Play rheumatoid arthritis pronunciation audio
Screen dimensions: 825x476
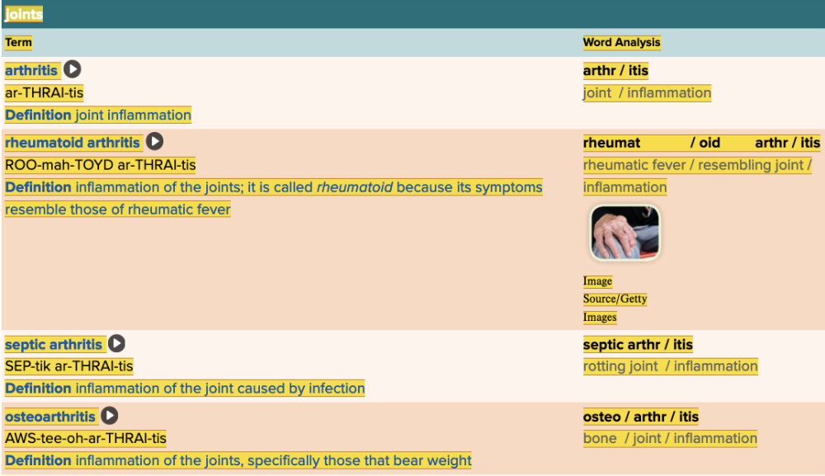pos(154,142)
